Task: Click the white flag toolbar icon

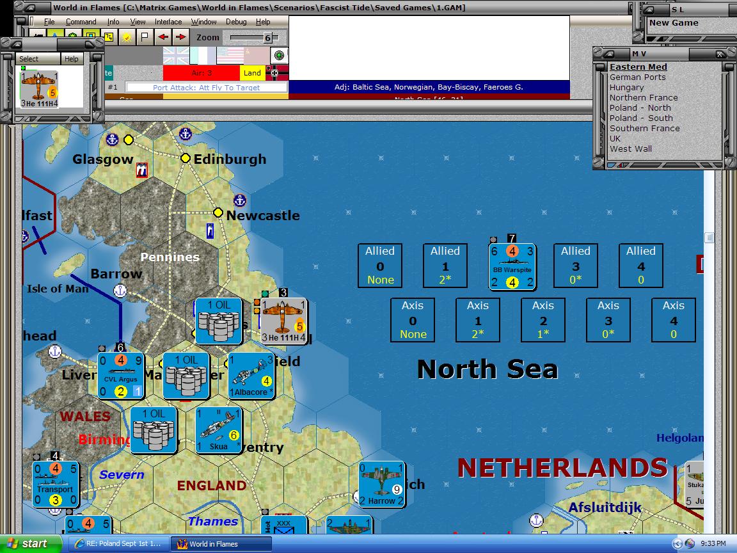Action: coord(145,37)
